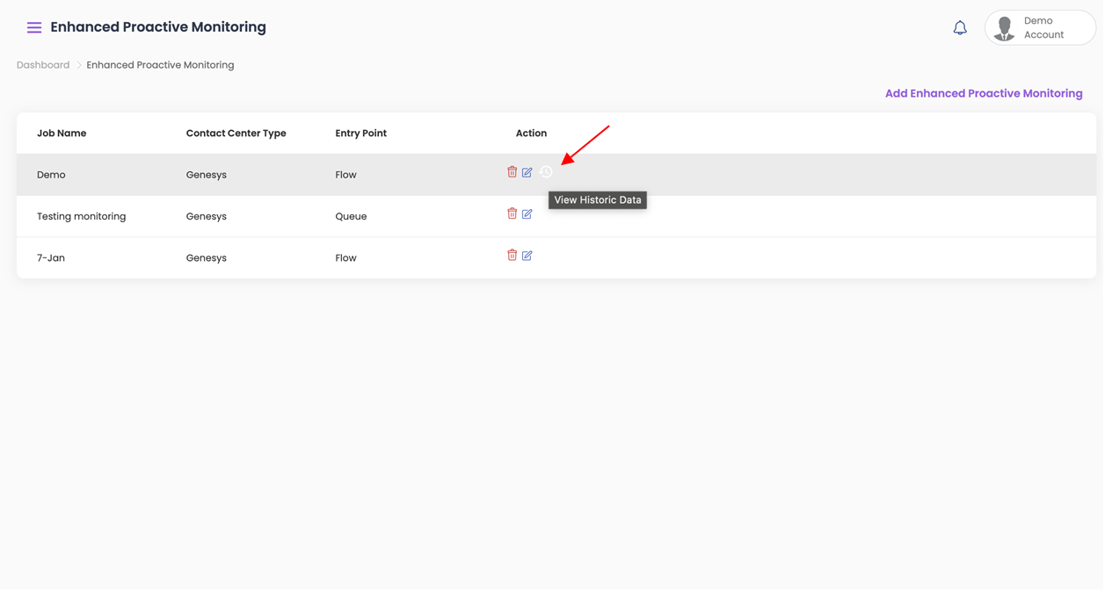This screenshot has height=592, width=1105.
Task: Select the Demo job name cell
Action: (51, 175)
